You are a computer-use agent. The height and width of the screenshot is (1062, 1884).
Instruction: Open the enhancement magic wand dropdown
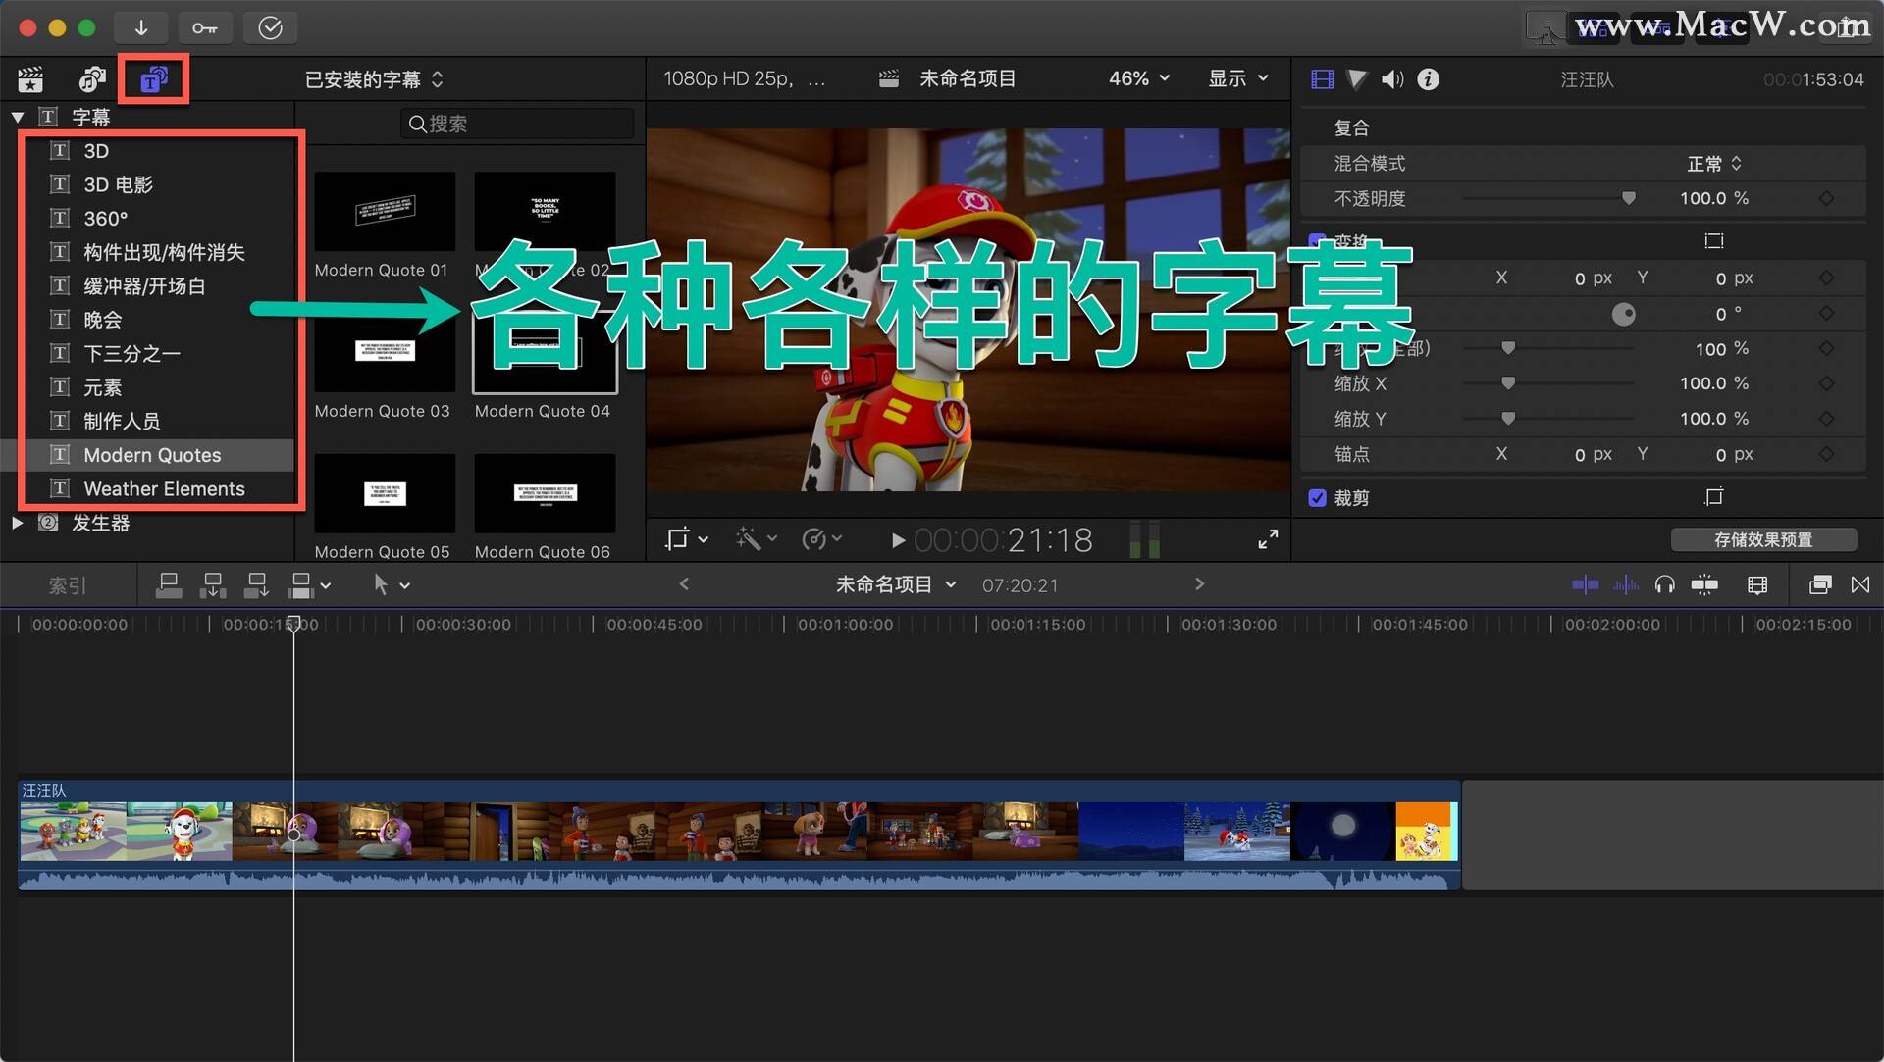point(757,538)
